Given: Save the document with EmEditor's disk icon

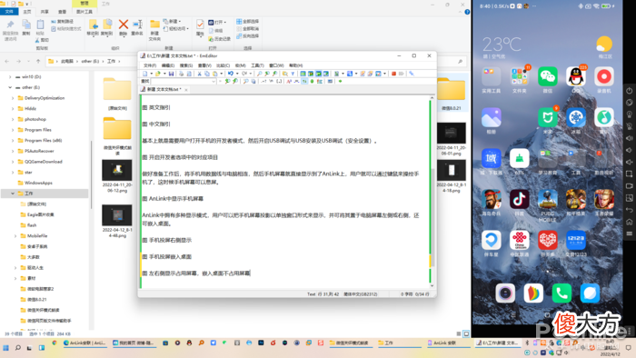Looking at the screenshot, I should tap(171, 74).
